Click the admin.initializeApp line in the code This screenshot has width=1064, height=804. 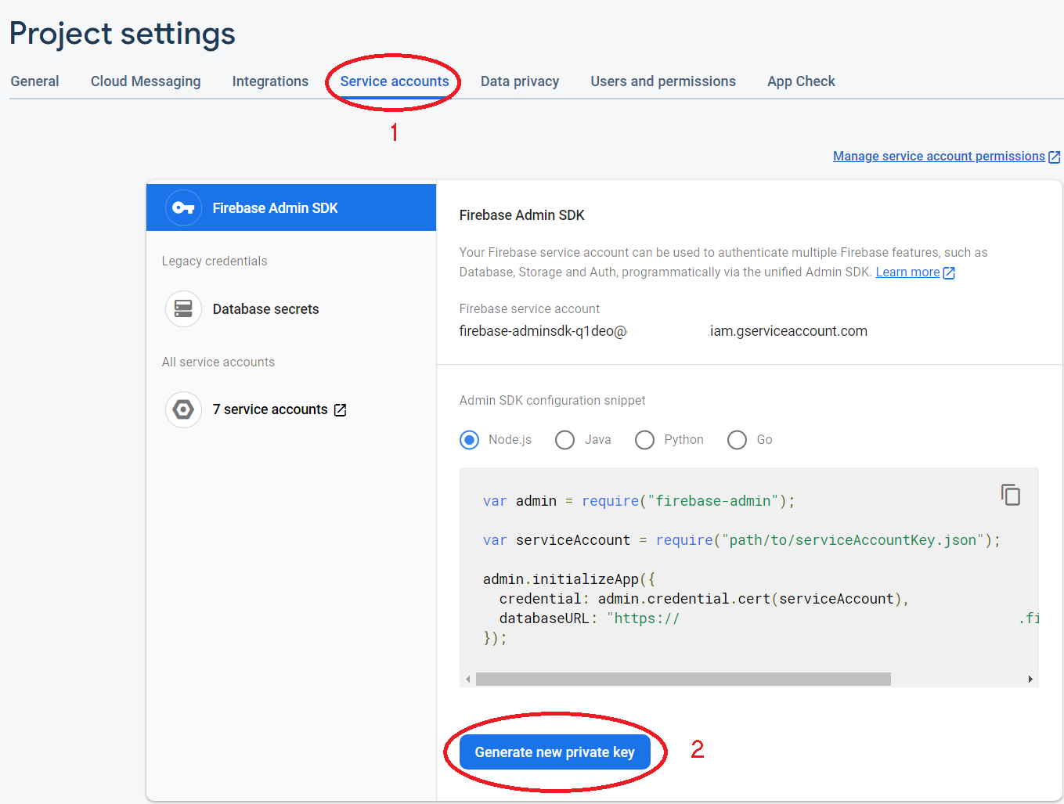click(x=569, y=579)
